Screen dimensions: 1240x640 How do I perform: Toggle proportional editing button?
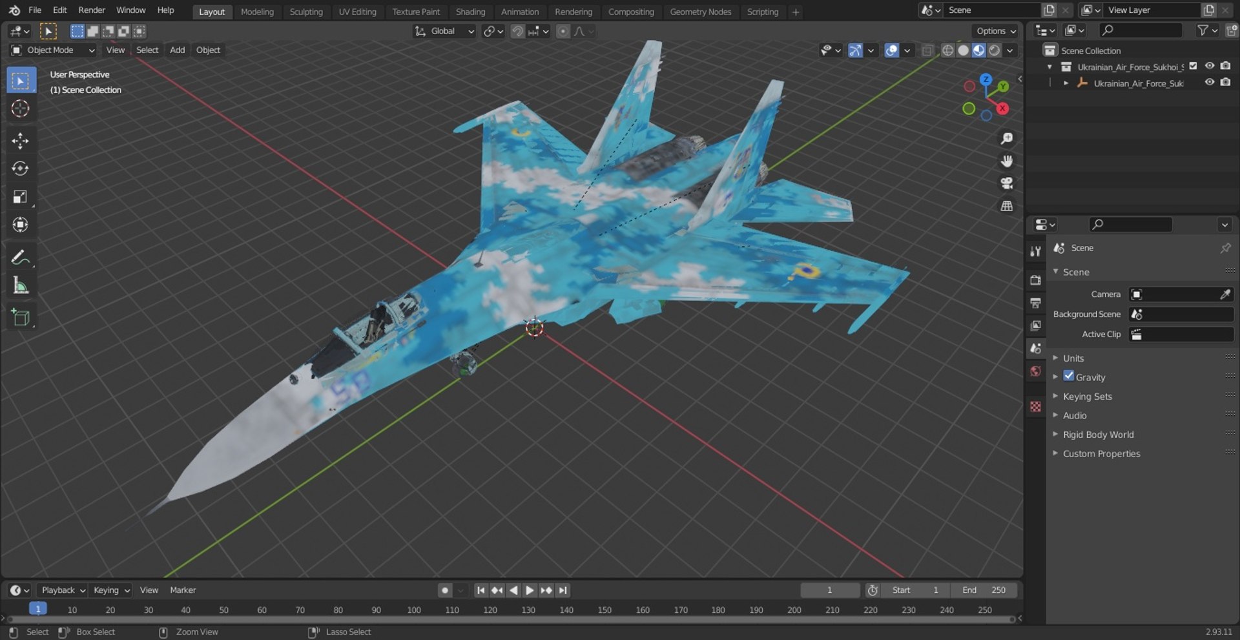(563, 31)
